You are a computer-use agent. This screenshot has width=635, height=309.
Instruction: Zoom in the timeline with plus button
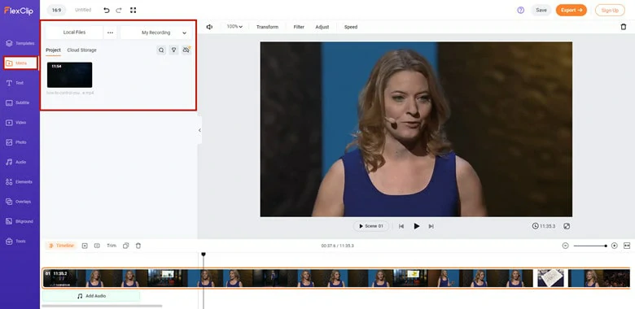[x=615, y=246]
